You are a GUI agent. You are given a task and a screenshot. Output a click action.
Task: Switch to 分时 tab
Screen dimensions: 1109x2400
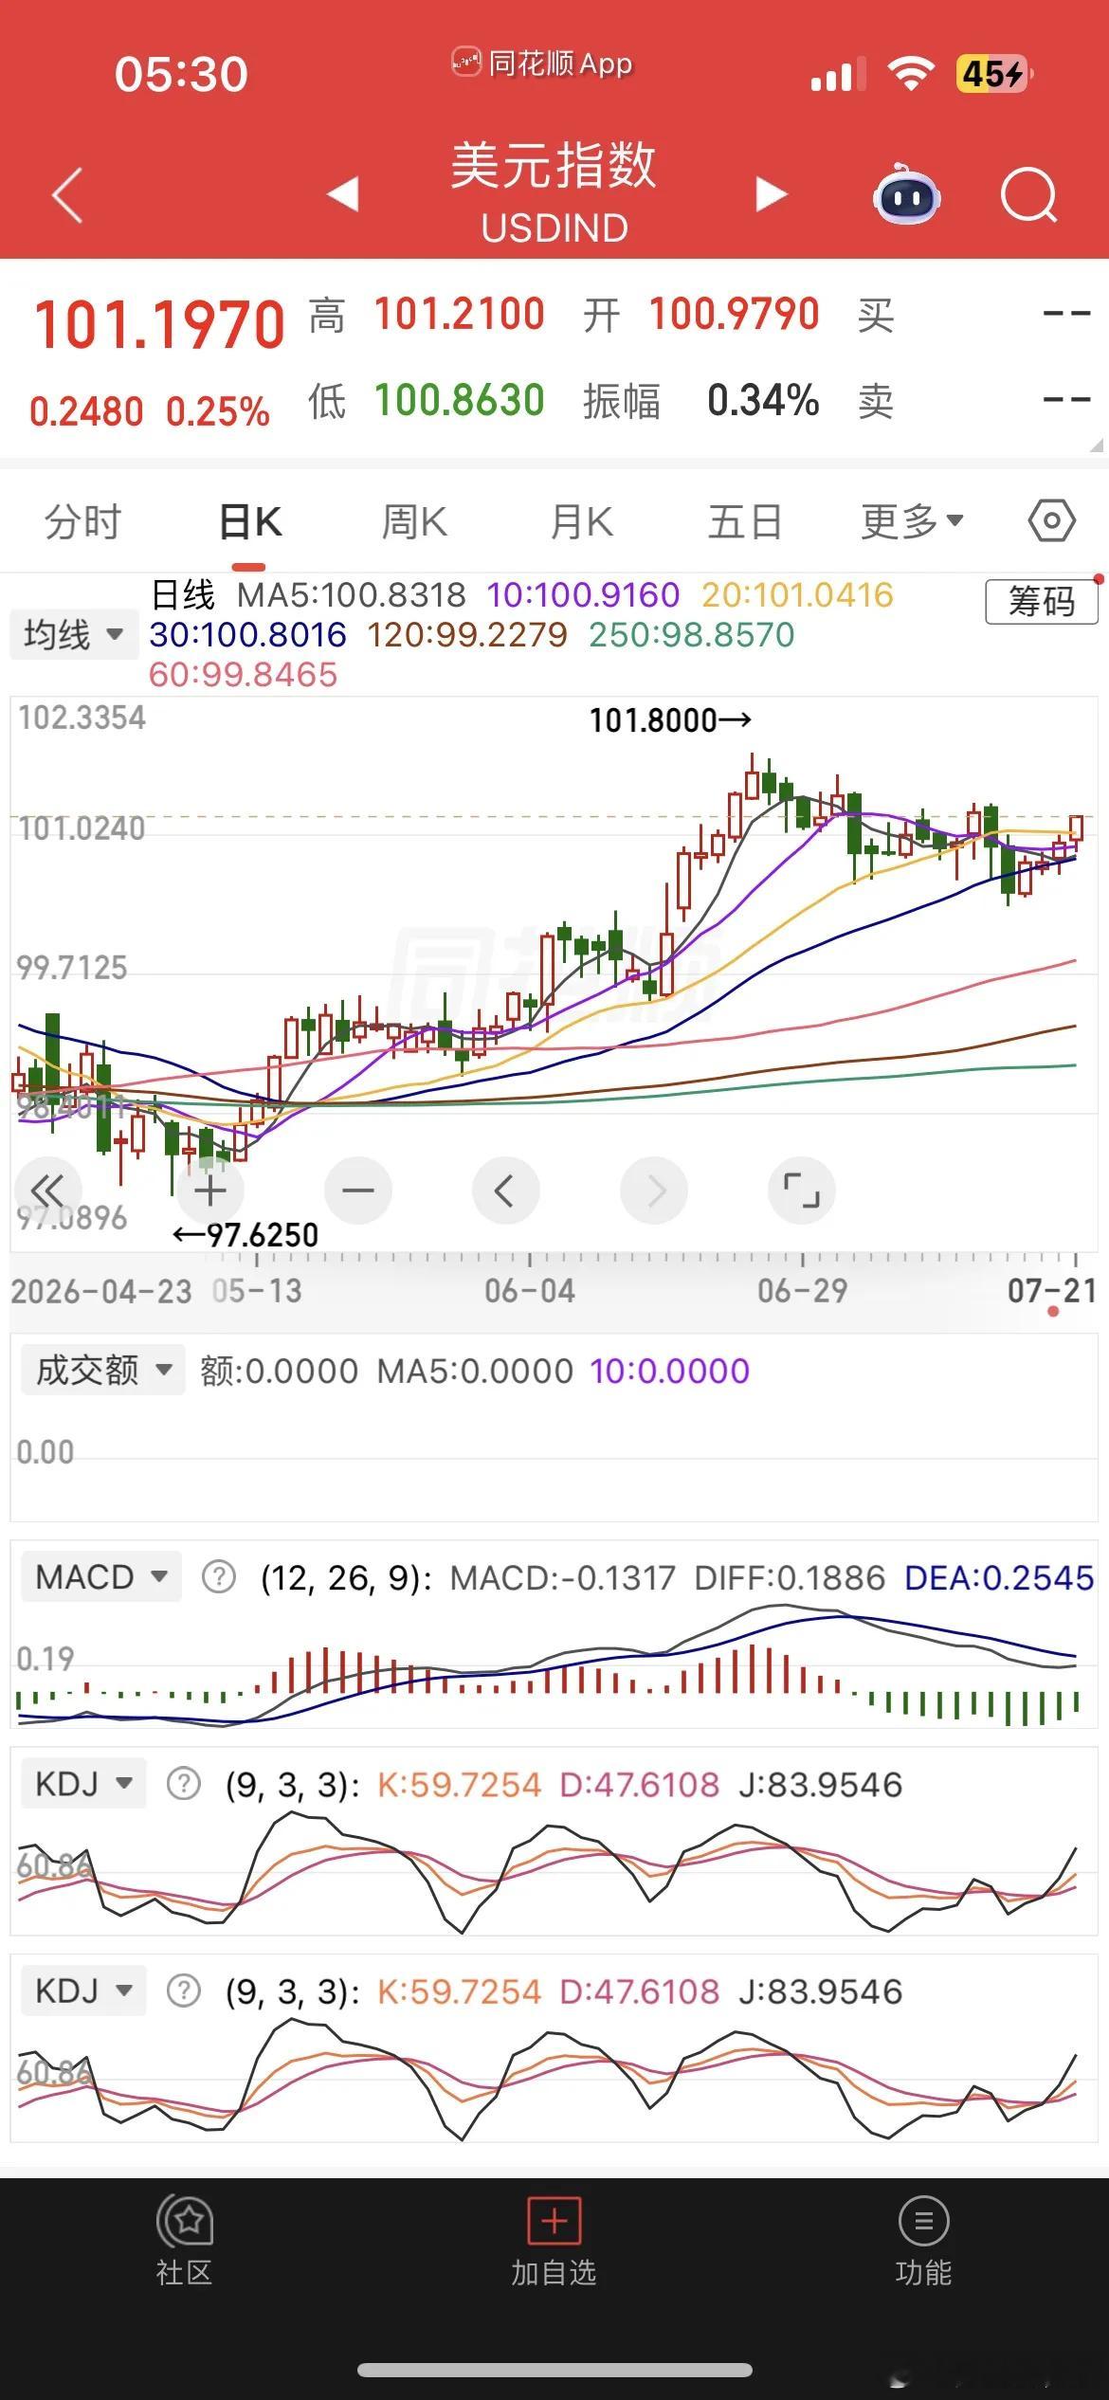pyautogui.click(x=83, y=521)
